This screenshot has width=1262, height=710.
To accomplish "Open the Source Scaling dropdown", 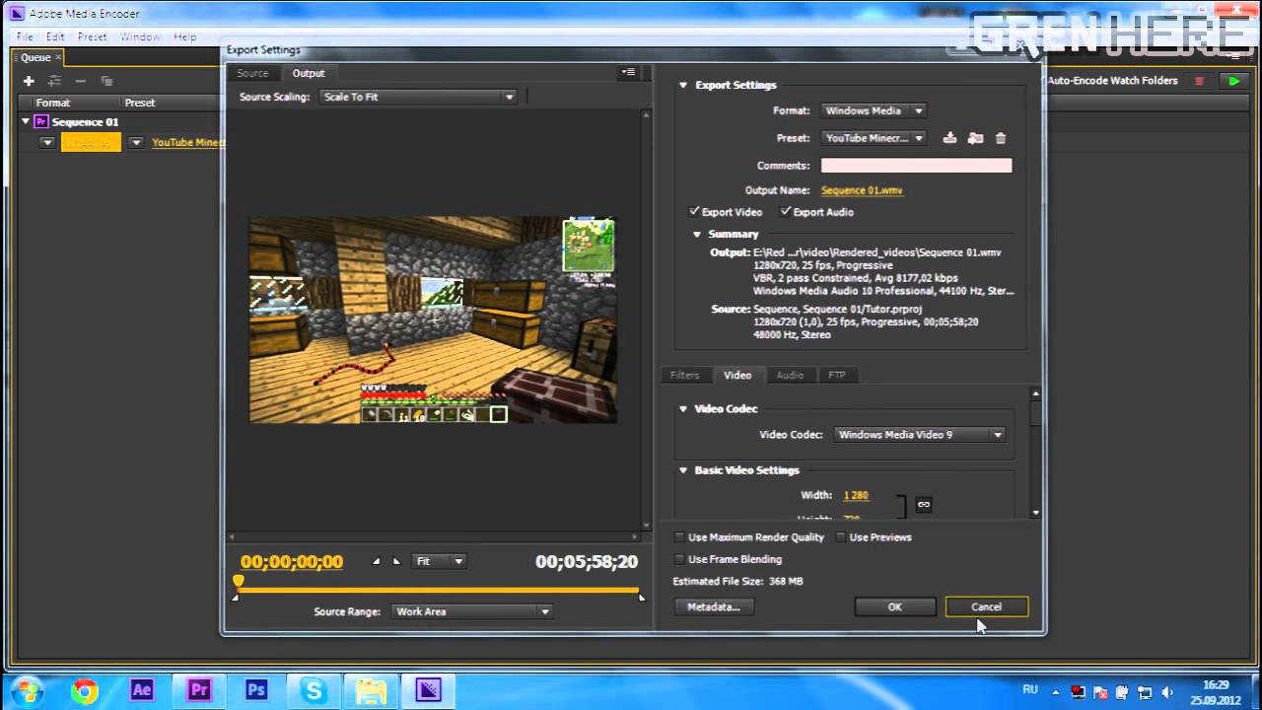I will tap(418, 97).
